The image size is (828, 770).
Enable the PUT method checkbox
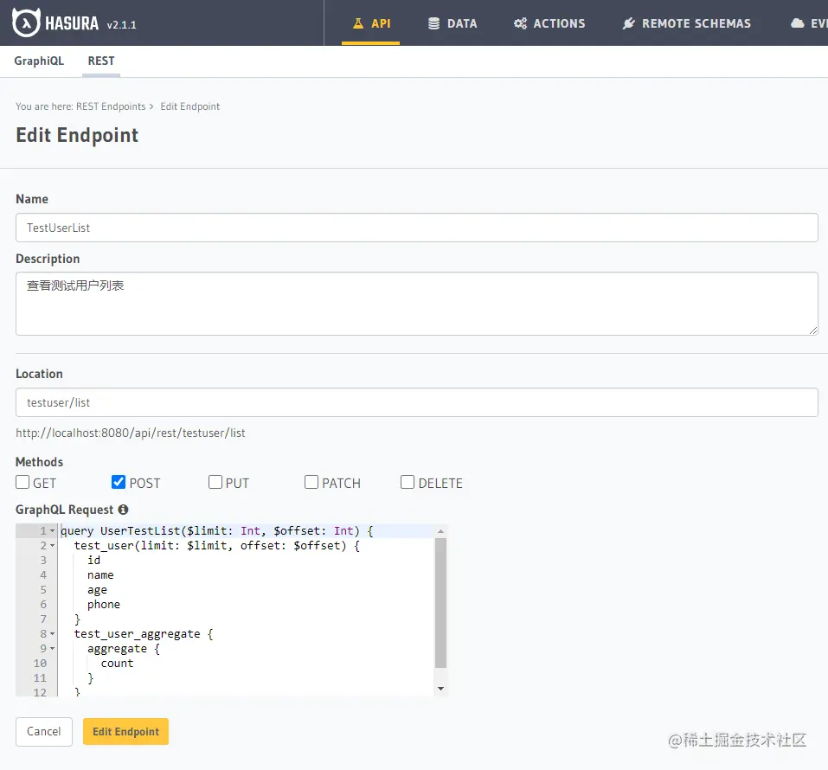[215, 482]
